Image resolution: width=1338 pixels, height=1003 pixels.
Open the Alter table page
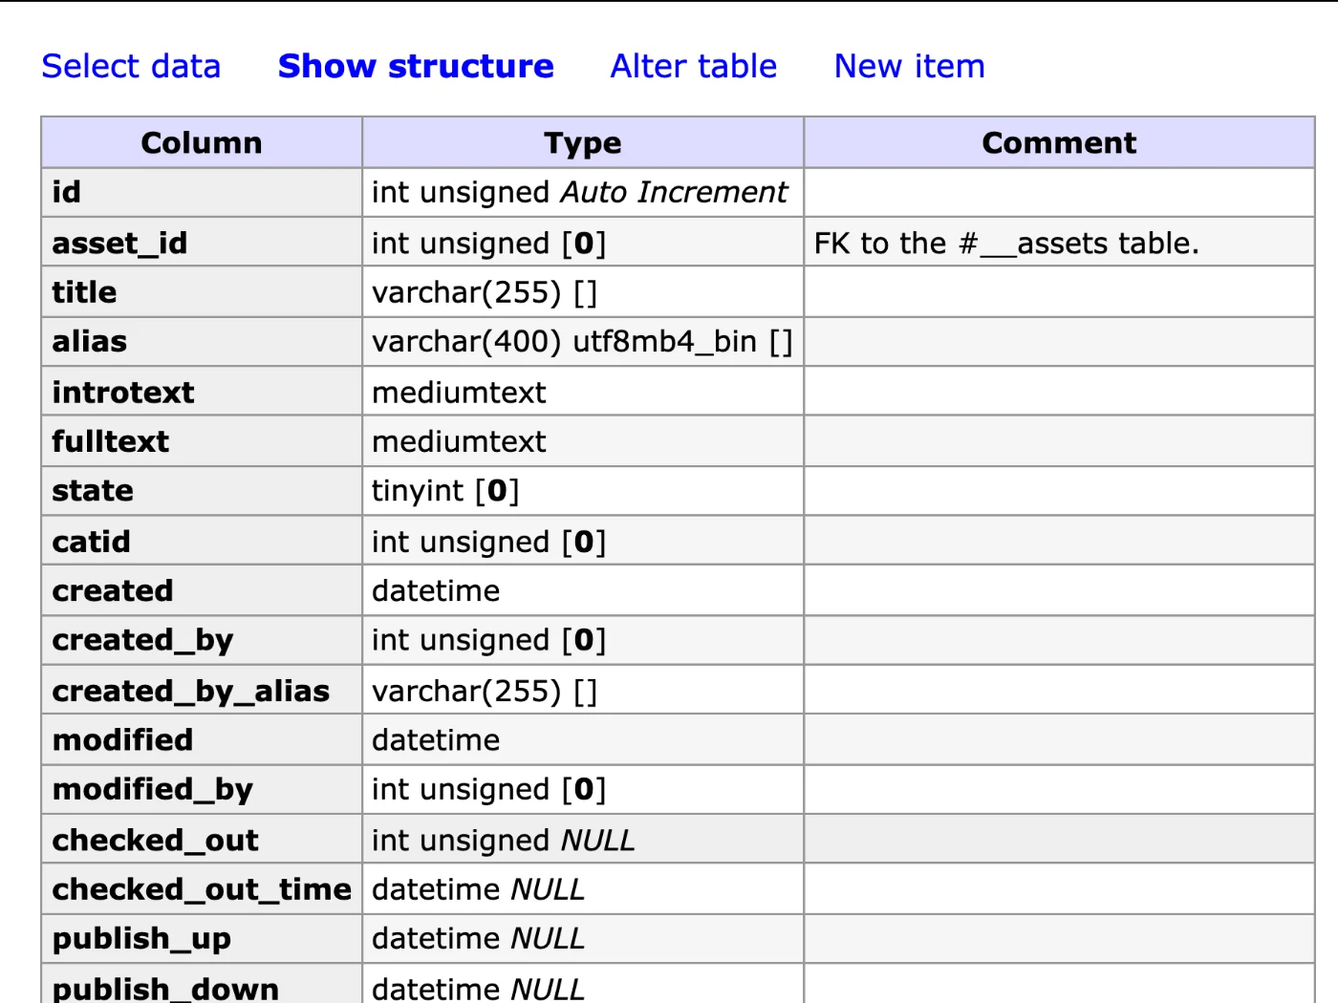(x=694, y=66)
